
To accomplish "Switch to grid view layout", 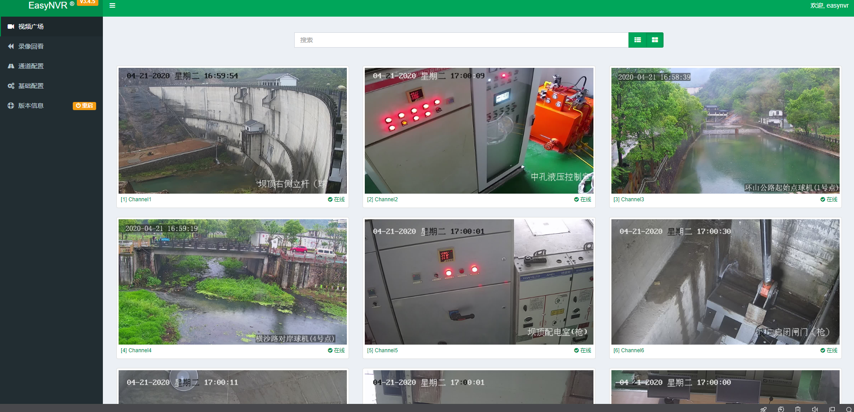I will (x=655, y=40).
